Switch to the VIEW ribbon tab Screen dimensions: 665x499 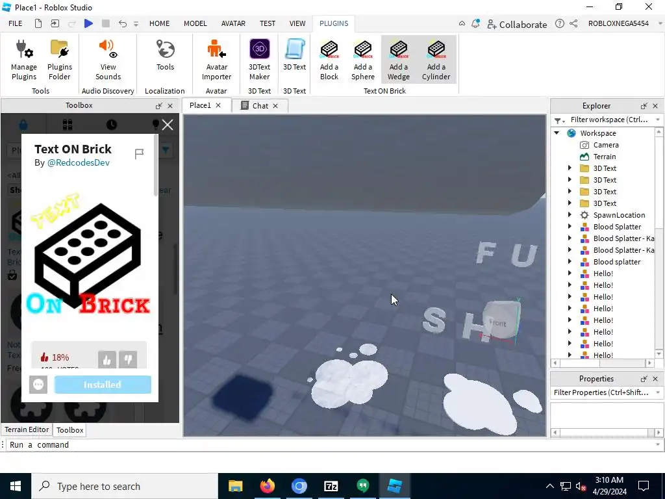pos(297,23)
